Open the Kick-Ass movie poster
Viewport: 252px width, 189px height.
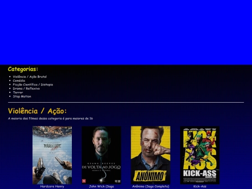200,155
